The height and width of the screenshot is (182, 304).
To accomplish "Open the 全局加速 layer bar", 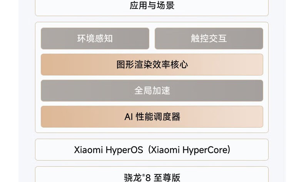I will pos(152,90).
